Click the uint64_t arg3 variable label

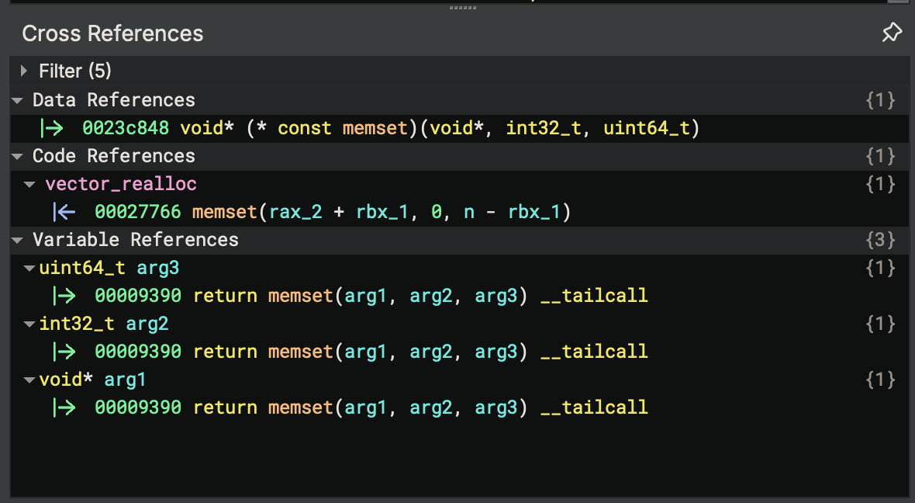coord(109,268)
